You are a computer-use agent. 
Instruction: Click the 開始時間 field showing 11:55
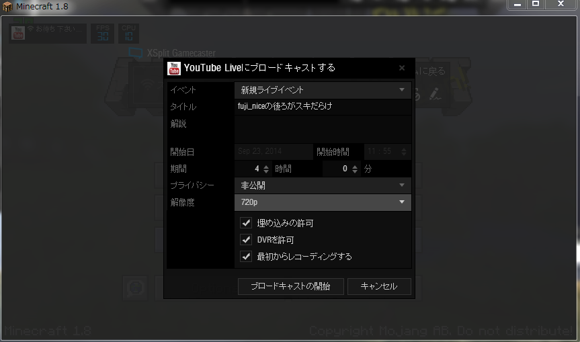click(387, 151)
